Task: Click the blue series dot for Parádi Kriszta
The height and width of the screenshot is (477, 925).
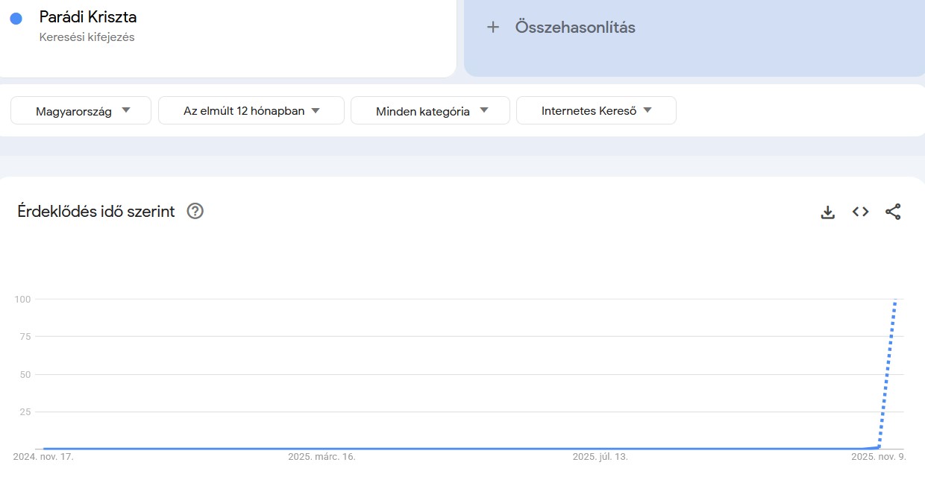Action: [16, 17]
